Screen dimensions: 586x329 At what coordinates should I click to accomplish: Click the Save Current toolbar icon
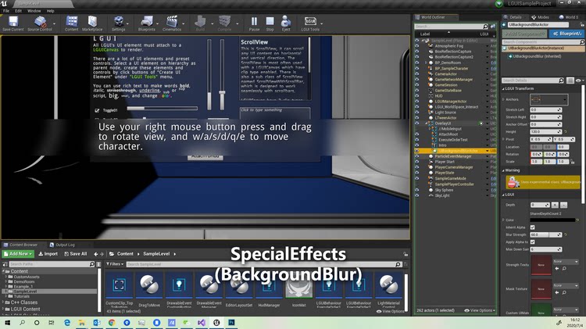point(13,23)
